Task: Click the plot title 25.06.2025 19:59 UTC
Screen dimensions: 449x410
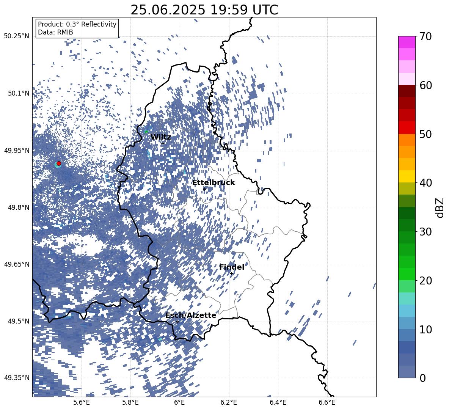Action: pos(204,10)
